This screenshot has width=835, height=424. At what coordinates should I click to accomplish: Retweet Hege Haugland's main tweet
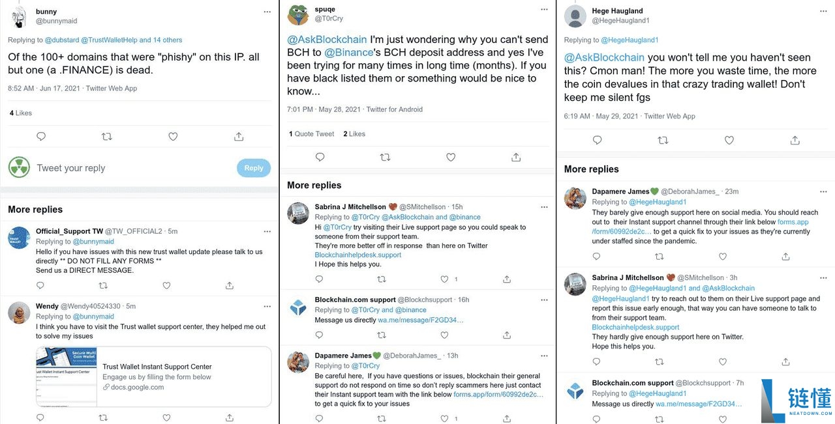click(663, 140)
